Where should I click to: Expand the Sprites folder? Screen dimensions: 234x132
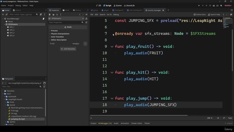pos(6,122)
